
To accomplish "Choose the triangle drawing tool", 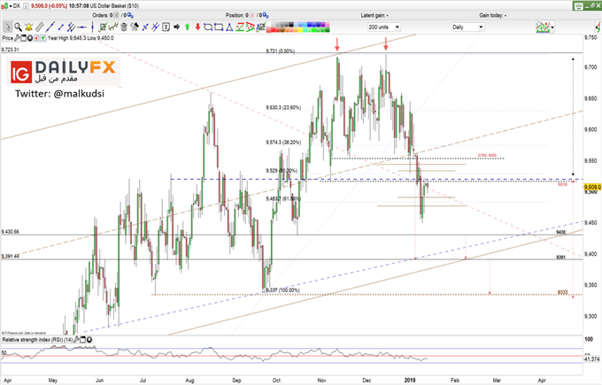I will 229,27.
